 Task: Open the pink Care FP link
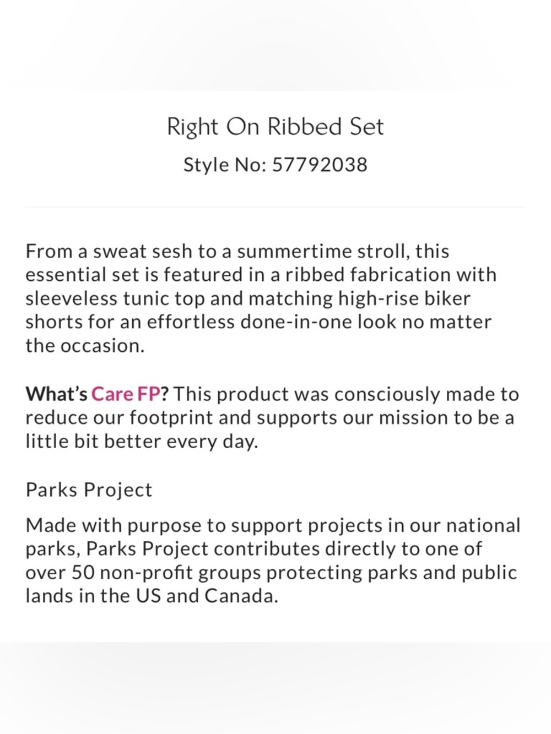pyautogui.click(x=125, y=394)
